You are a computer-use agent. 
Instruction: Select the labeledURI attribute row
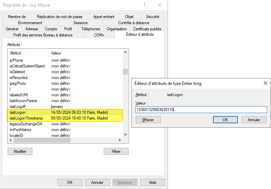coord(65,95)
